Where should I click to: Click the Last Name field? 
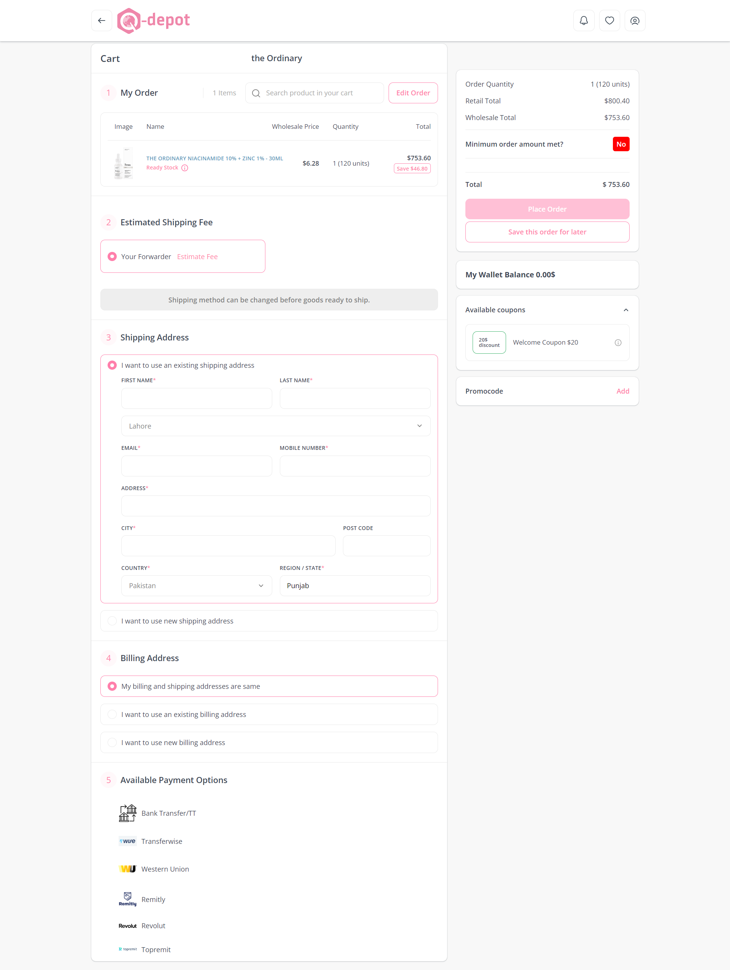pos(355,398)
